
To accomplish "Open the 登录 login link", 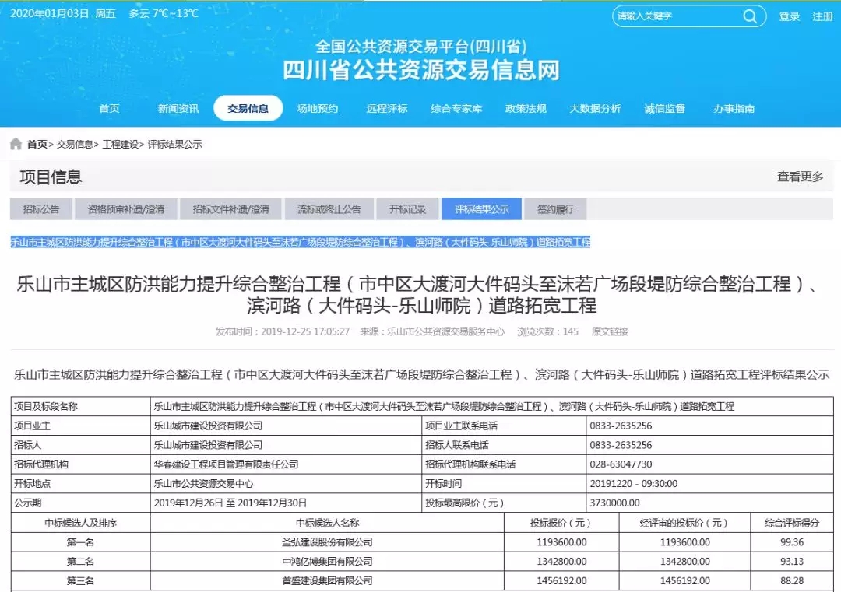I will pos(789,16).
